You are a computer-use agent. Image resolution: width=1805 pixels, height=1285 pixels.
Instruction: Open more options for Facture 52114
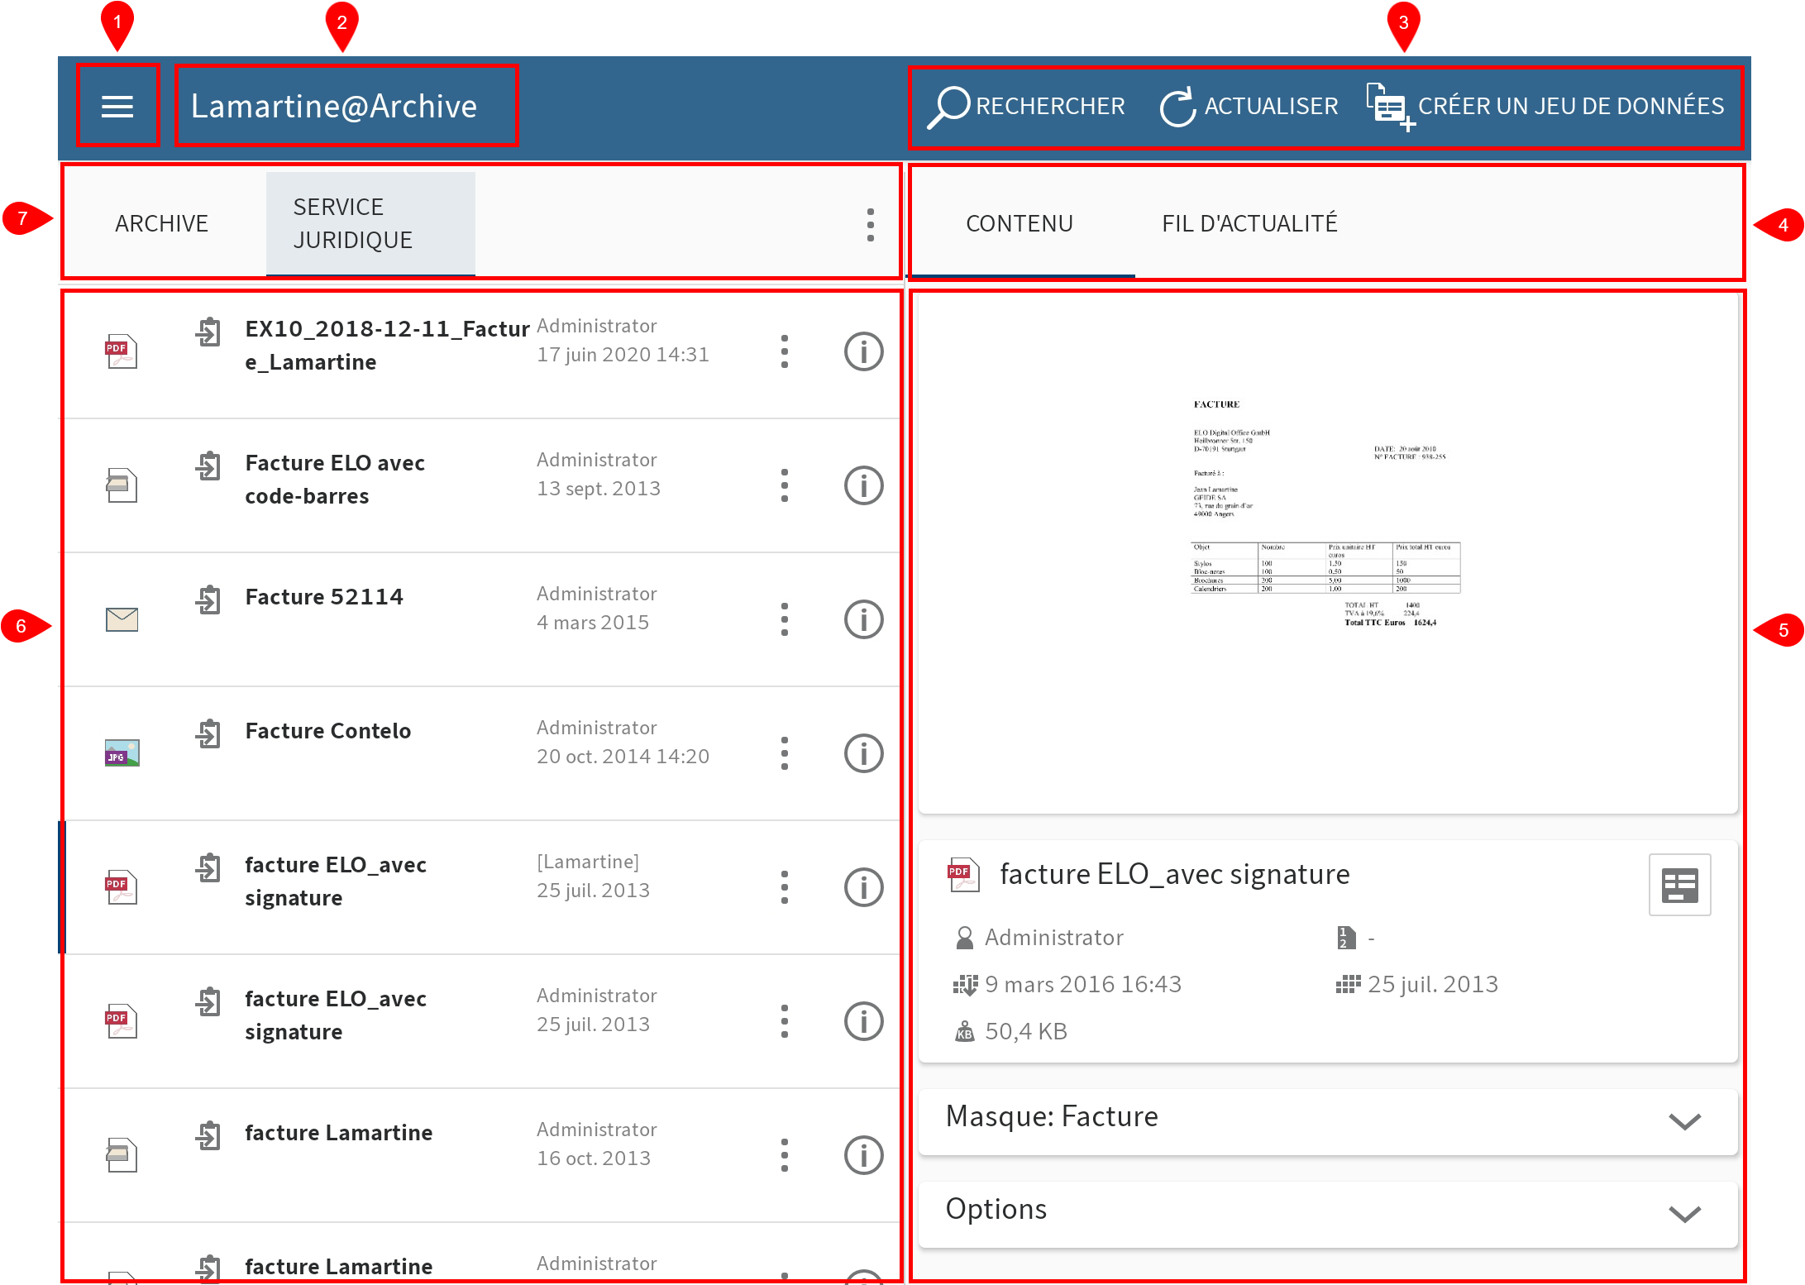784,619
